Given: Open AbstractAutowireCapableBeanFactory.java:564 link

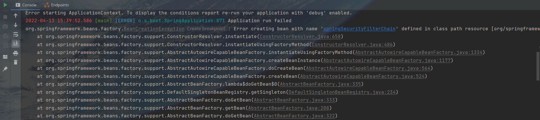Looking at the screenshot, I should click(x=368, y=68).
